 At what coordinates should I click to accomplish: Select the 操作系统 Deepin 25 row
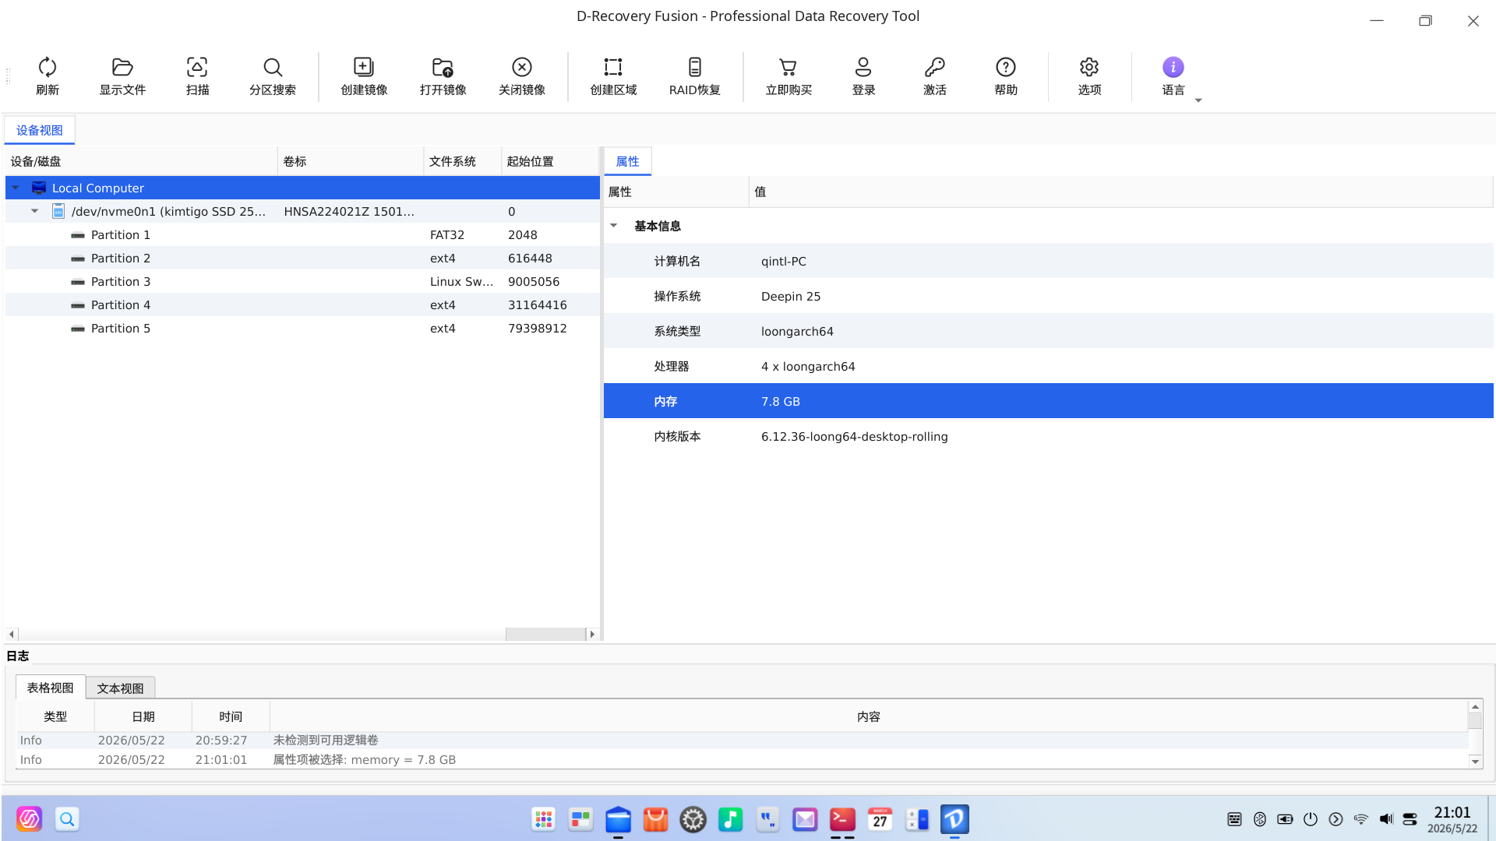pos(1049,296)
